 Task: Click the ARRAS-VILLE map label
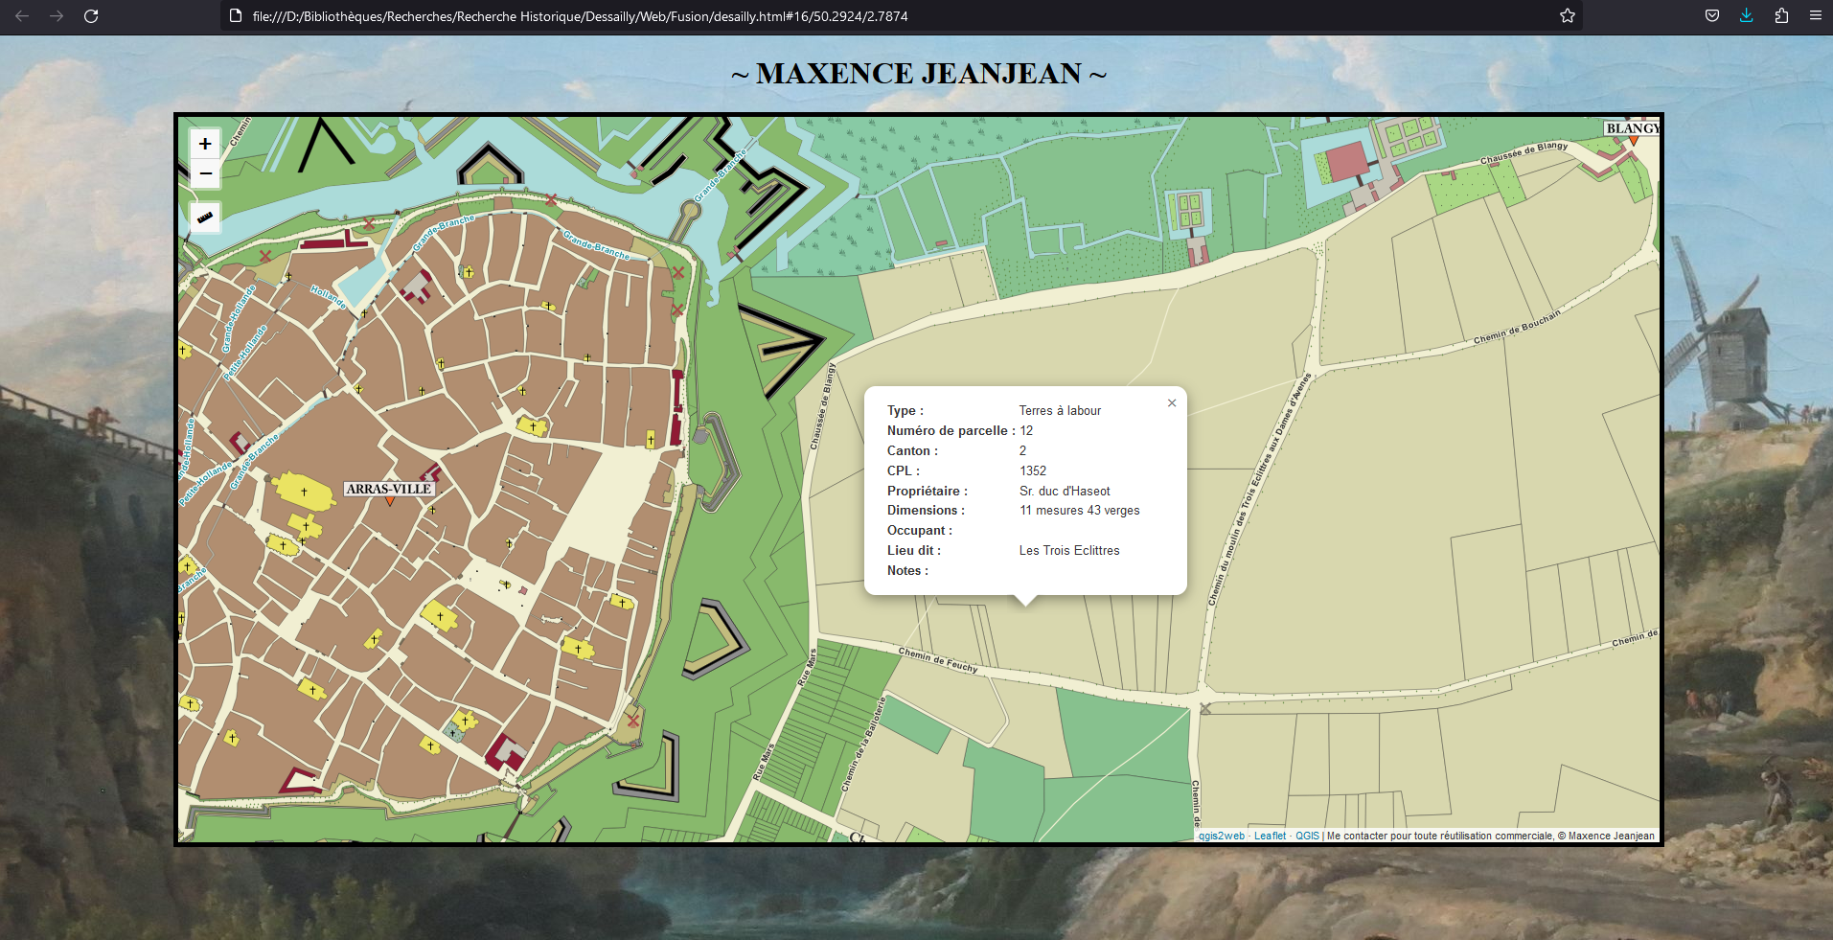(x=388, y=489)
